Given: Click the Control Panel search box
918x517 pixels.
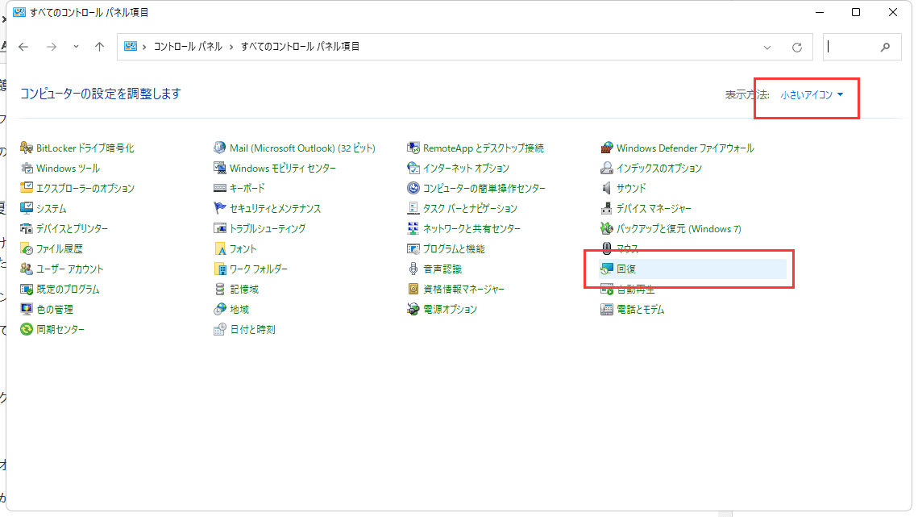Looking at the screenshot, I should coord(854,47).
